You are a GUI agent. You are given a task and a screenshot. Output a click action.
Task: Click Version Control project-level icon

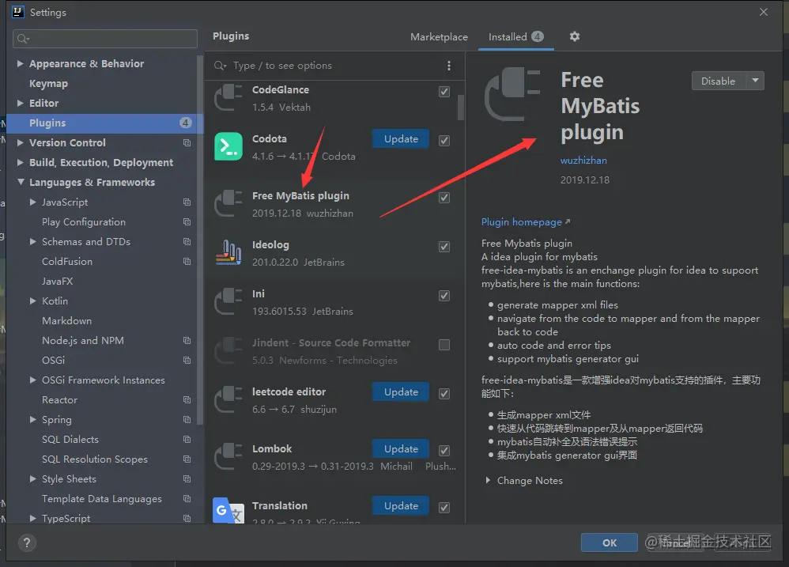[x=187, y=143]
